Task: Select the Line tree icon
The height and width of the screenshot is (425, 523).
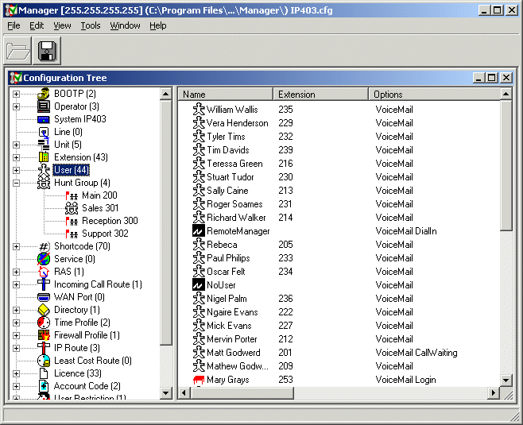Action: (x=44, y=132)
